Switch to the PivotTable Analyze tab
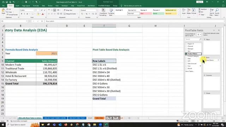Viewport: 226px width, 127px height. [x=104, y=6]
